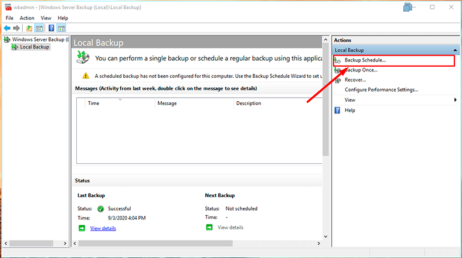Collapse the Local Backup actions section
The height and width of the screenshot is (258, 462).
[x=455, y=50]
